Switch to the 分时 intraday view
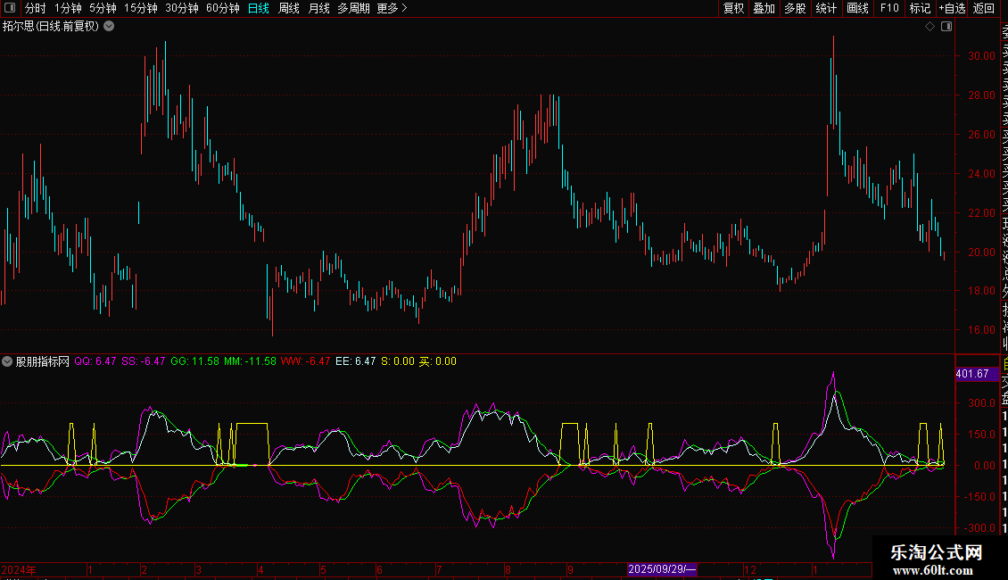The width and height of the screenshot is (1008, 580). [36, 8]
